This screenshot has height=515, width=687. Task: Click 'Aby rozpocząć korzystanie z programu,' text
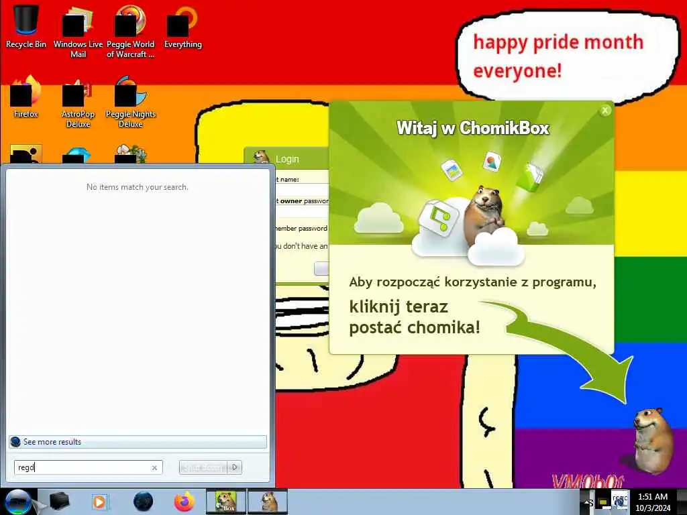coord(473,282)
